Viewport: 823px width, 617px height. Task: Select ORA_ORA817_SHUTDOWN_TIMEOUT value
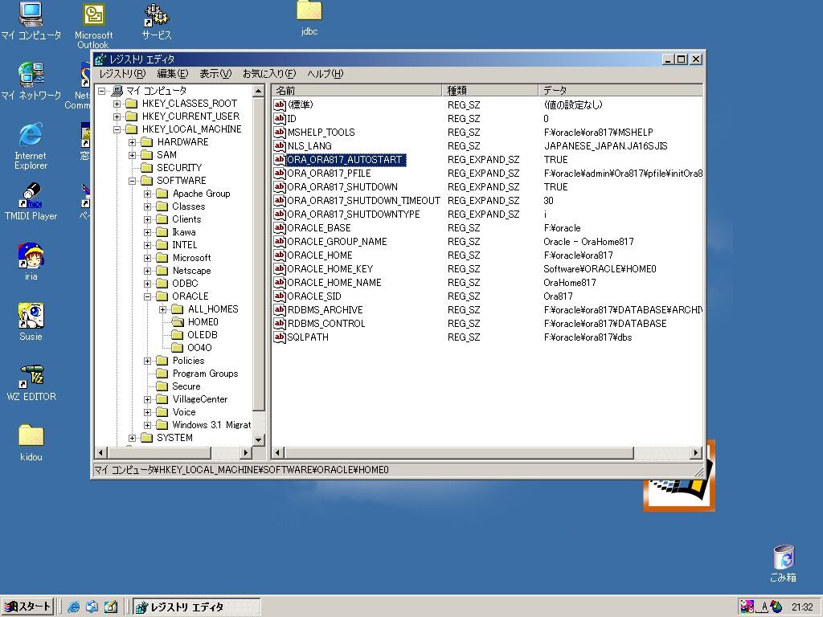click(364, 201)
